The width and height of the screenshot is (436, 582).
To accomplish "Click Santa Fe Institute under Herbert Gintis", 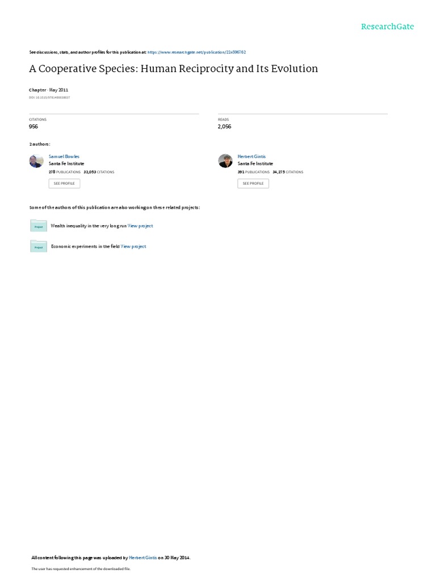I will coord(255,164).
